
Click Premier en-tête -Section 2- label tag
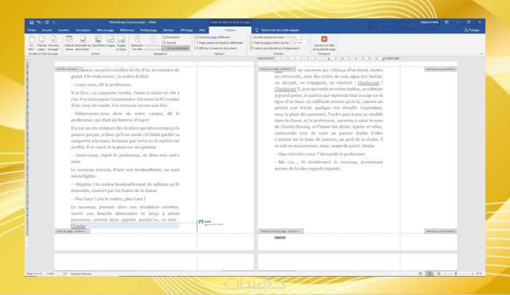[277, 69]
